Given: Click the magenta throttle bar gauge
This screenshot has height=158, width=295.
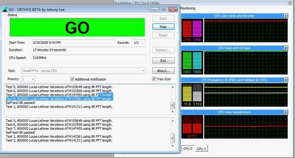Looking at the screenshot, I should click(x=197, y=29).
